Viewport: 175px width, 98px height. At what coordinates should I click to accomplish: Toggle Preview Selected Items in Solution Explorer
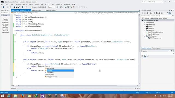(170, 13)
